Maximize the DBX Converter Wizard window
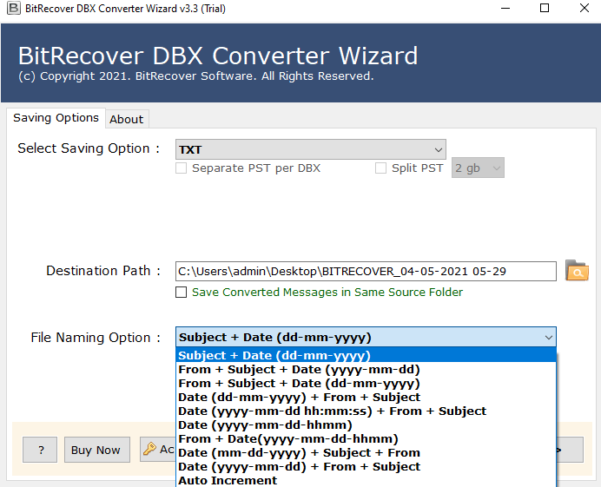The image size is (601, 487). (545, 8)
